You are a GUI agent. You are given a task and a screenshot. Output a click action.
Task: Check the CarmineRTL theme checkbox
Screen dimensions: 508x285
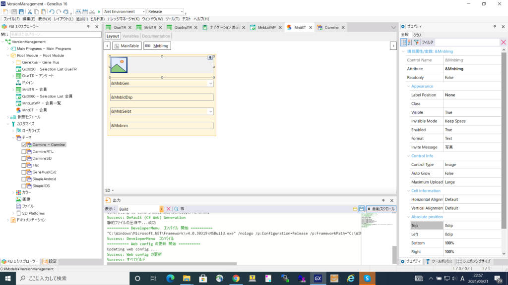pyautogui.click(x=24, y=151)
